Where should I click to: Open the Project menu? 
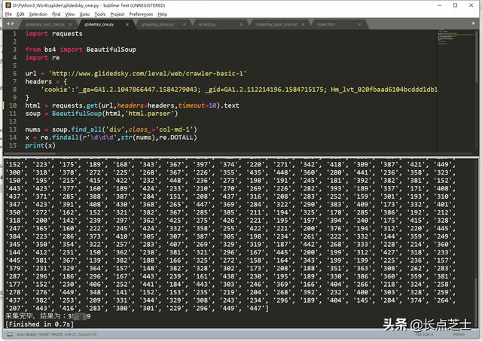pos(117,14)
